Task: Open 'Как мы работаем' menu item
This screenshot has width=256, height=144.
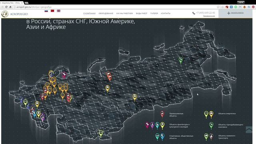Action: (x=124, y=13)
